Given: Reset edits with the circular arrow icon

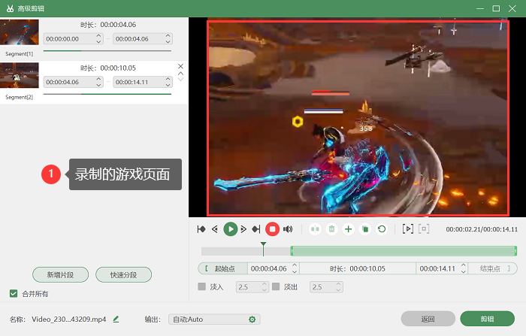Looking at the screenshot, I should pyautogui.click(x=382, y=229).
